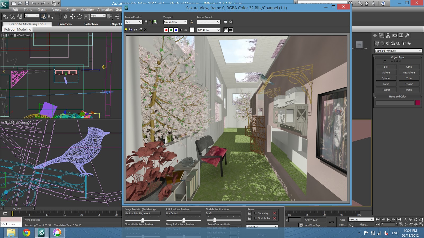
Task: Select the Lights creation category icon
Action: 388,43
